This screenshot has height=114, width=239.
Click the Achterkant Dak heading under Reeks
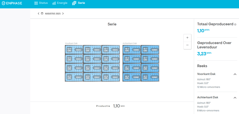coord(208,97)
